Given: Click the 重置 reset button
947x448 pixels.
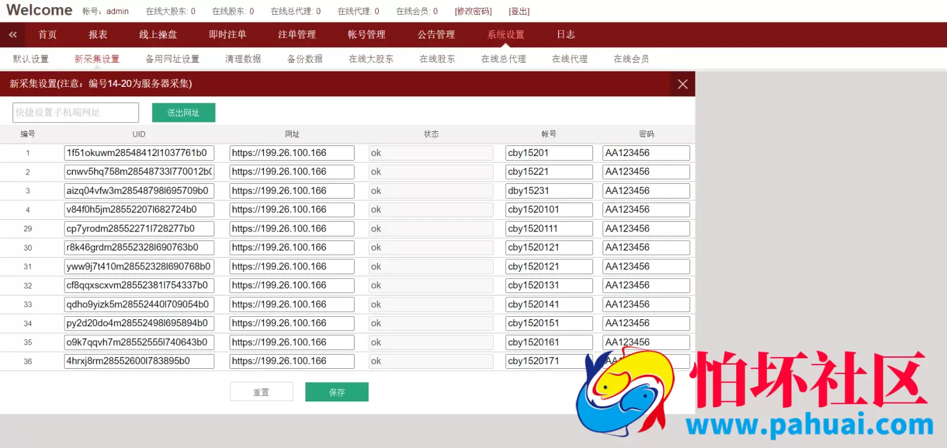Looking at the screenshot, I should 262,392.
